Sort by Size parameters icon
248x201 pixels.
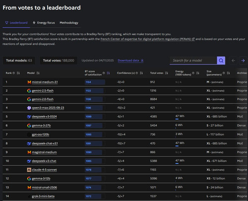[228, 73]
